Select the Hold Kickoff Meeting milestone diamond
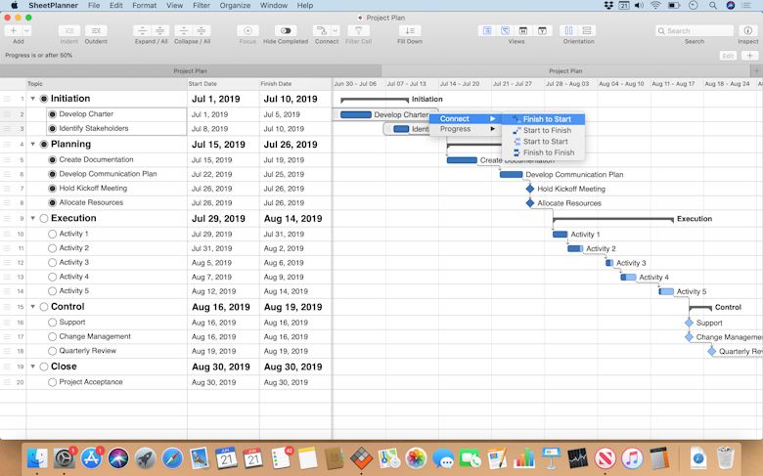 pyautogui.click(x=530, y=189)
